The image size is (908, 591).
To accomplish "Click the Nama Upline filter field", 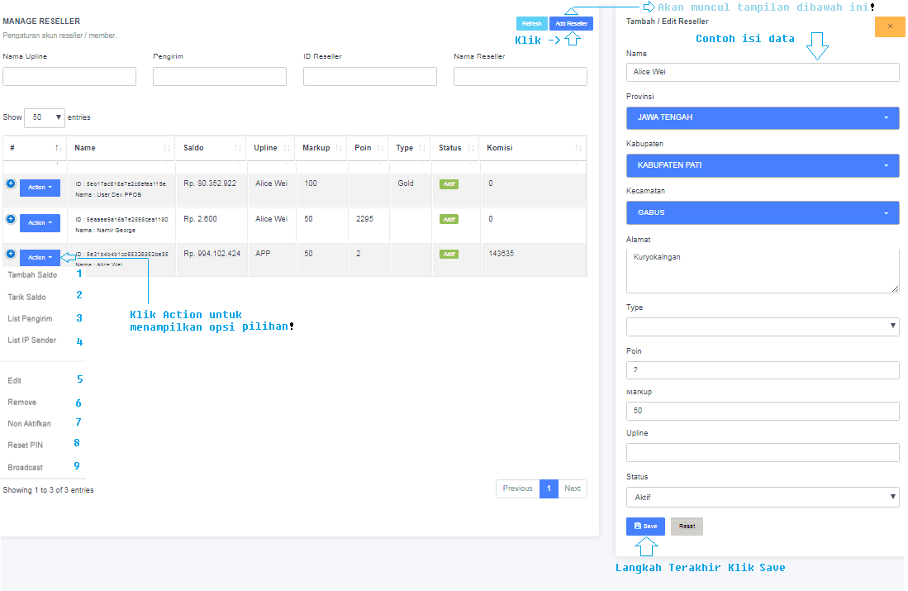I will tap(69, 77).
